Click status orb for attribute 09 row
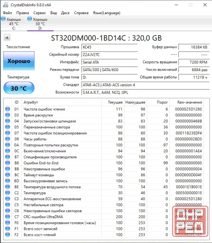This screenshot has height=243, width=212. click(x=8, y=139)
